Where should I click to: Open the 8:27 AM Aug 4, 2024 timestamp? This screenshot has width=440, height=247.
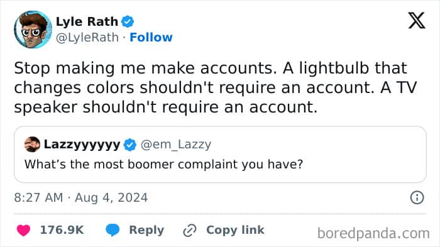[x=81, y=197]
